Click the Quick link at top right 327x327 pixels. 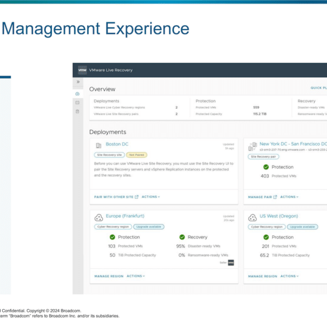pyautogui.click(x=319, y=88)
